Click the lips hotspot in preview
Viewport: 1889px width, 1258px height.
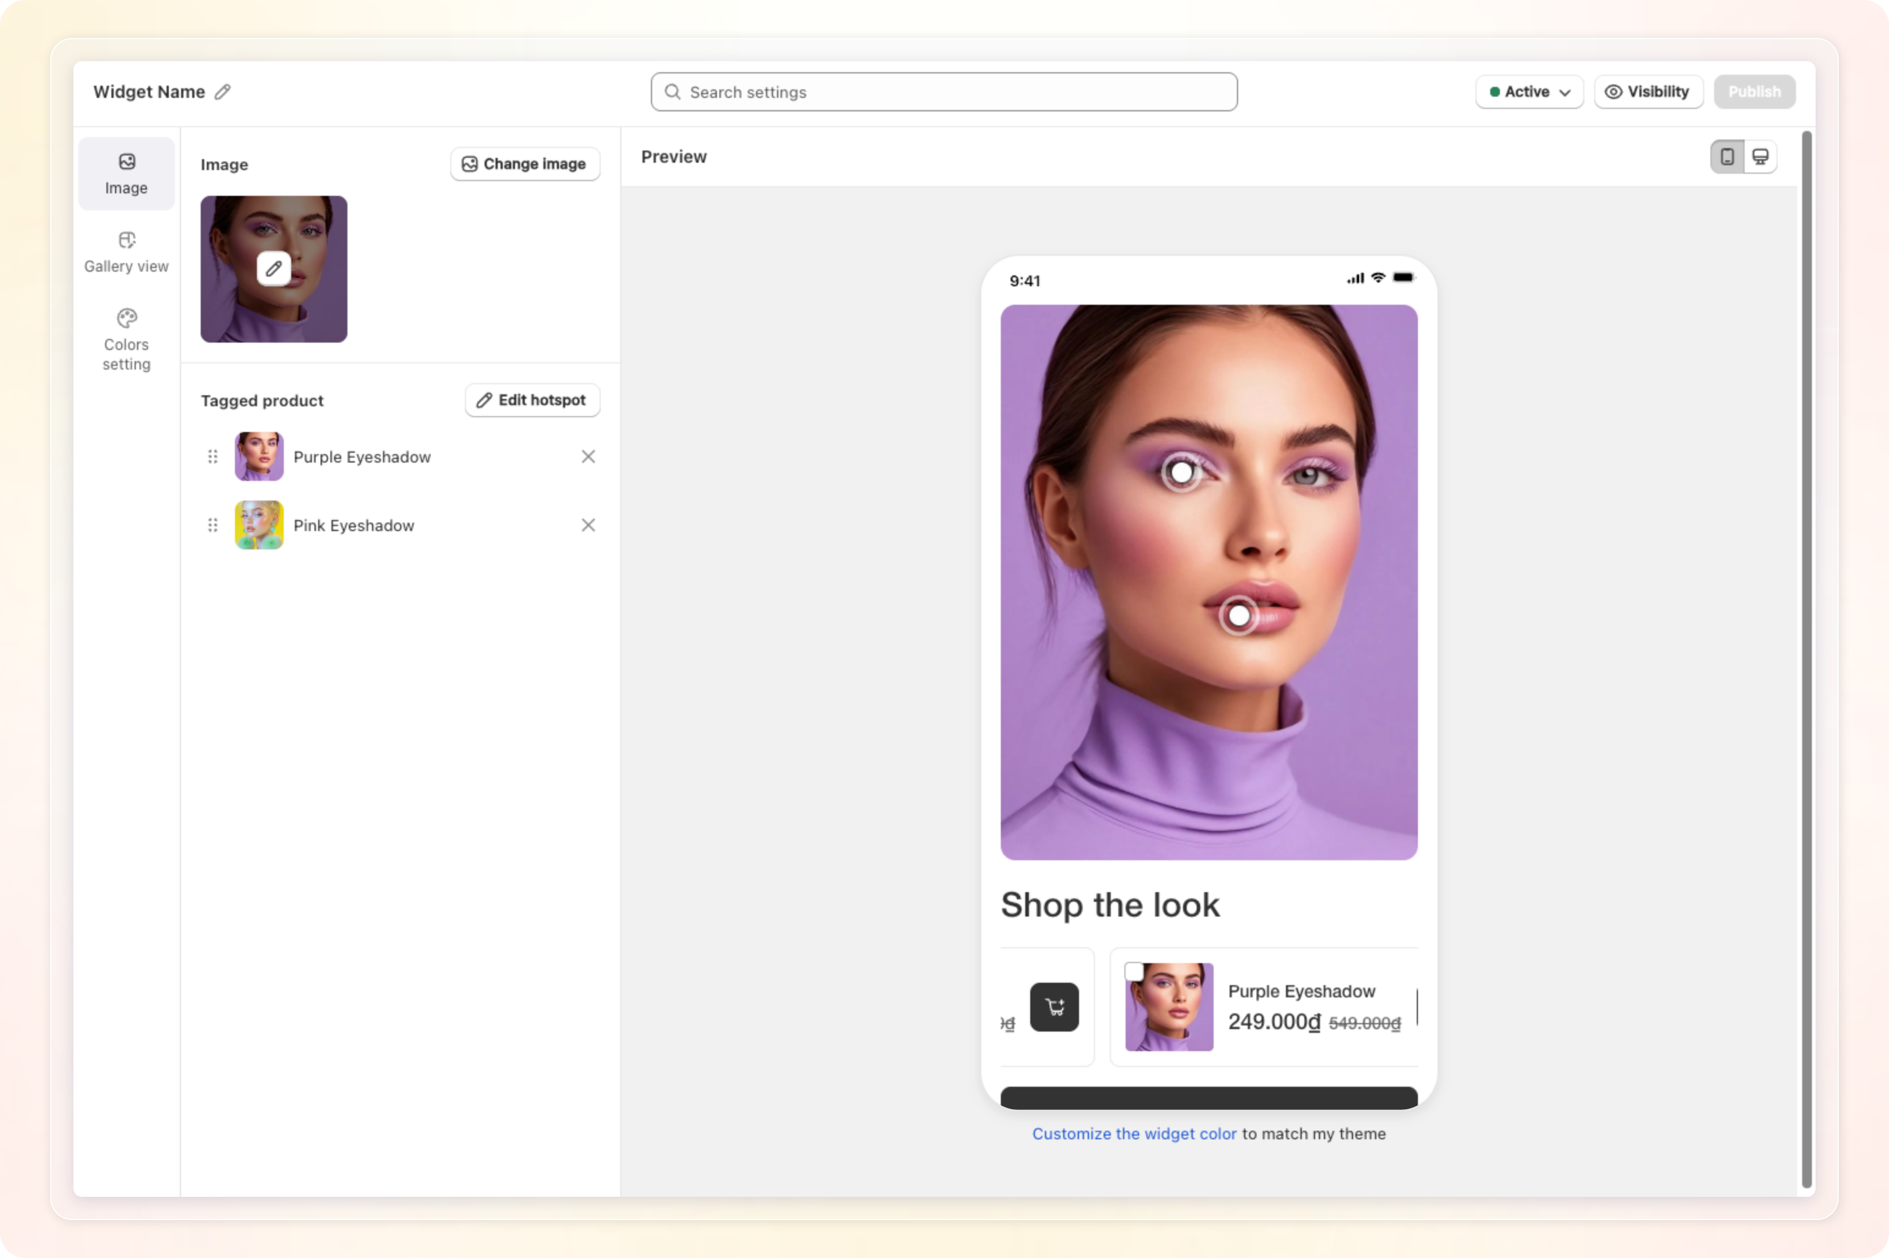click(x=1239, y=616)
